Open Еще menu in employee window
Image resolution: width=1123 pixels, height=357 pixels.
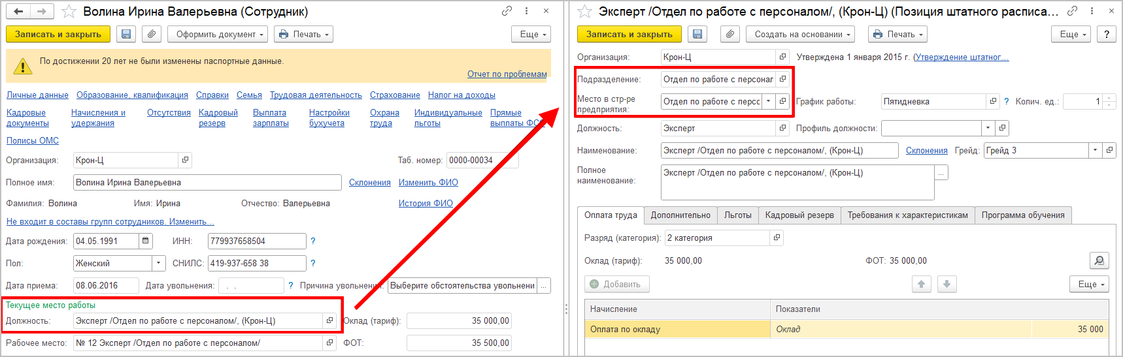click(531, 34)
